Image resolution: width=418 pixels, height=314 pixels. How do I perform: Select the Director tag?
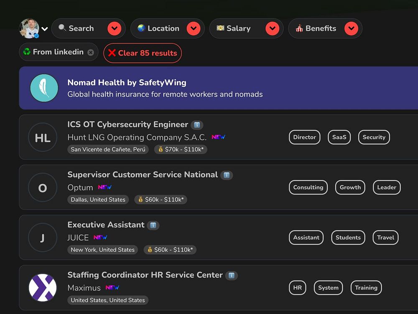304,137
